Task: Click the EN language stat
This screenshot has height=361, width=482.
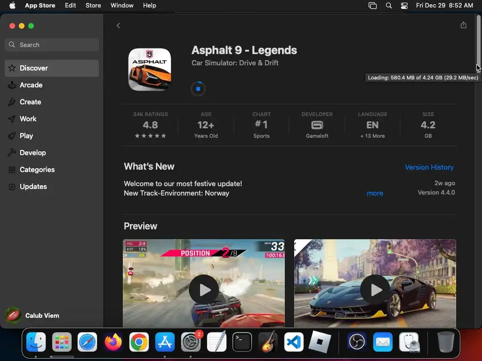Action: click(372, 125)
